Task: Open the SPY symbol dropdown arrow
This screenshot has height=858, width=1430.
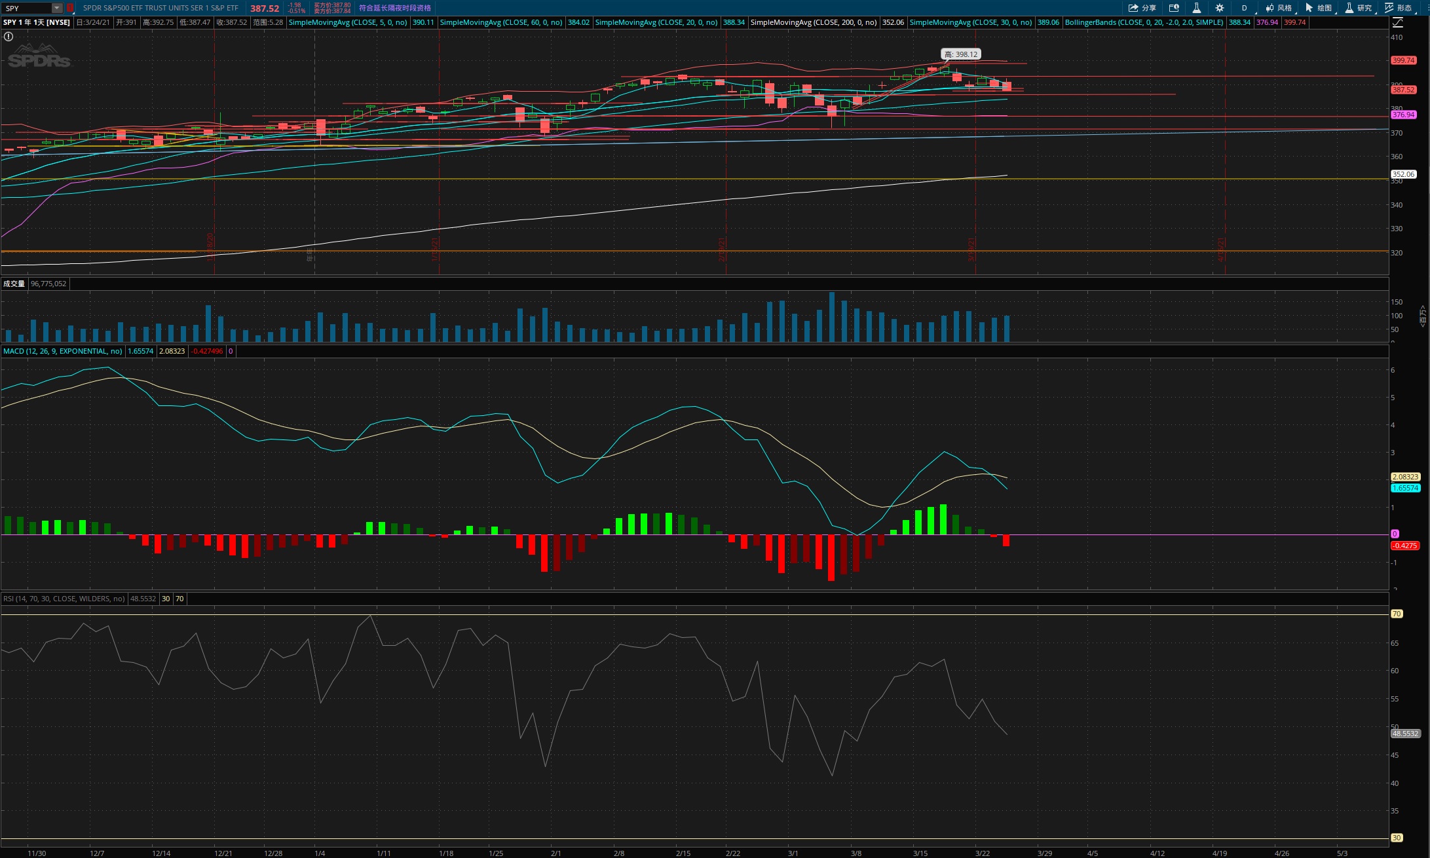Action: click(57, 8)
